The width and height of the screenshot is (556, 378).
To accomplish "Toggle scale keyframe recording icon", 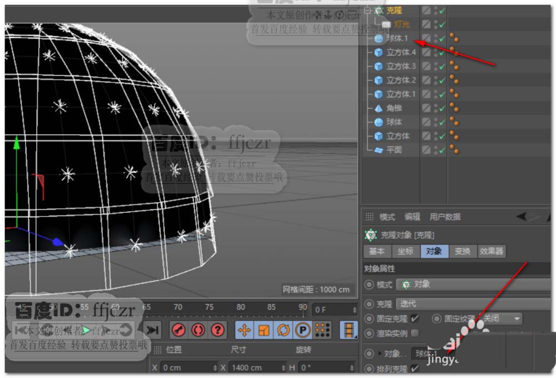I will 264,330.
